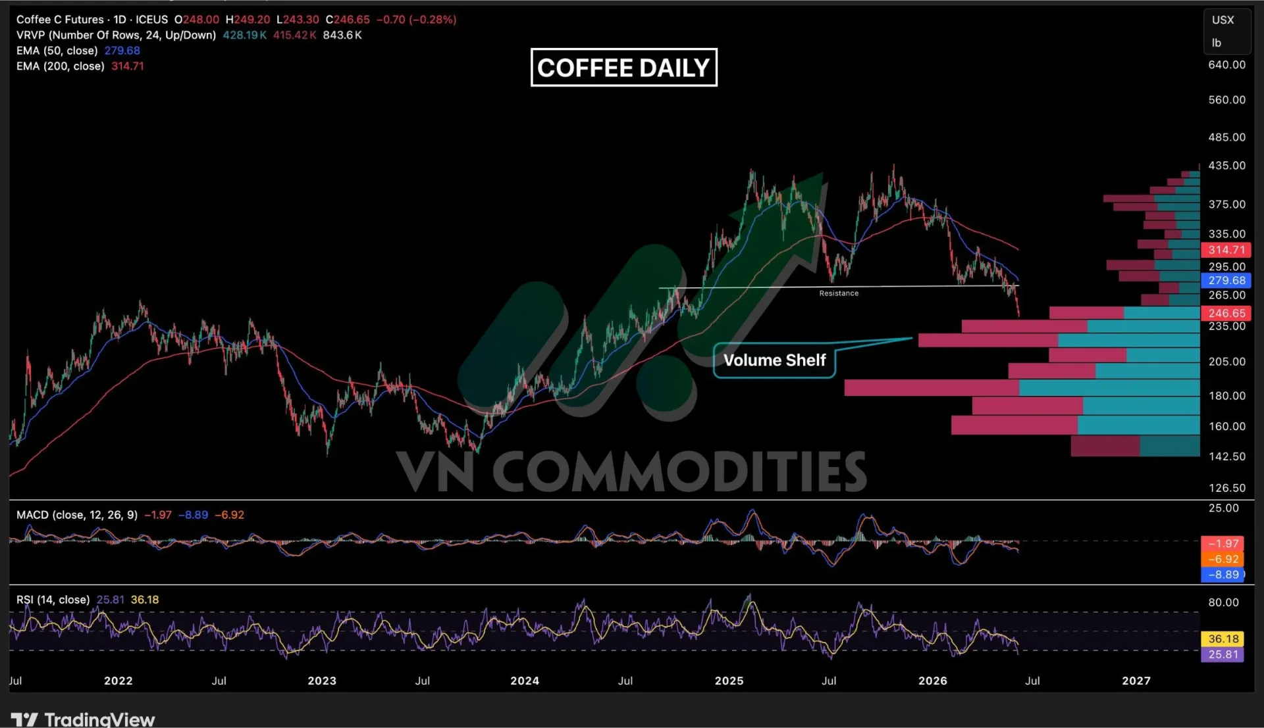Viewport: 1264px width, 728px height.
Task: Select the MACD (close, 12, 26, 9) legend label
Action: point(77,515)
